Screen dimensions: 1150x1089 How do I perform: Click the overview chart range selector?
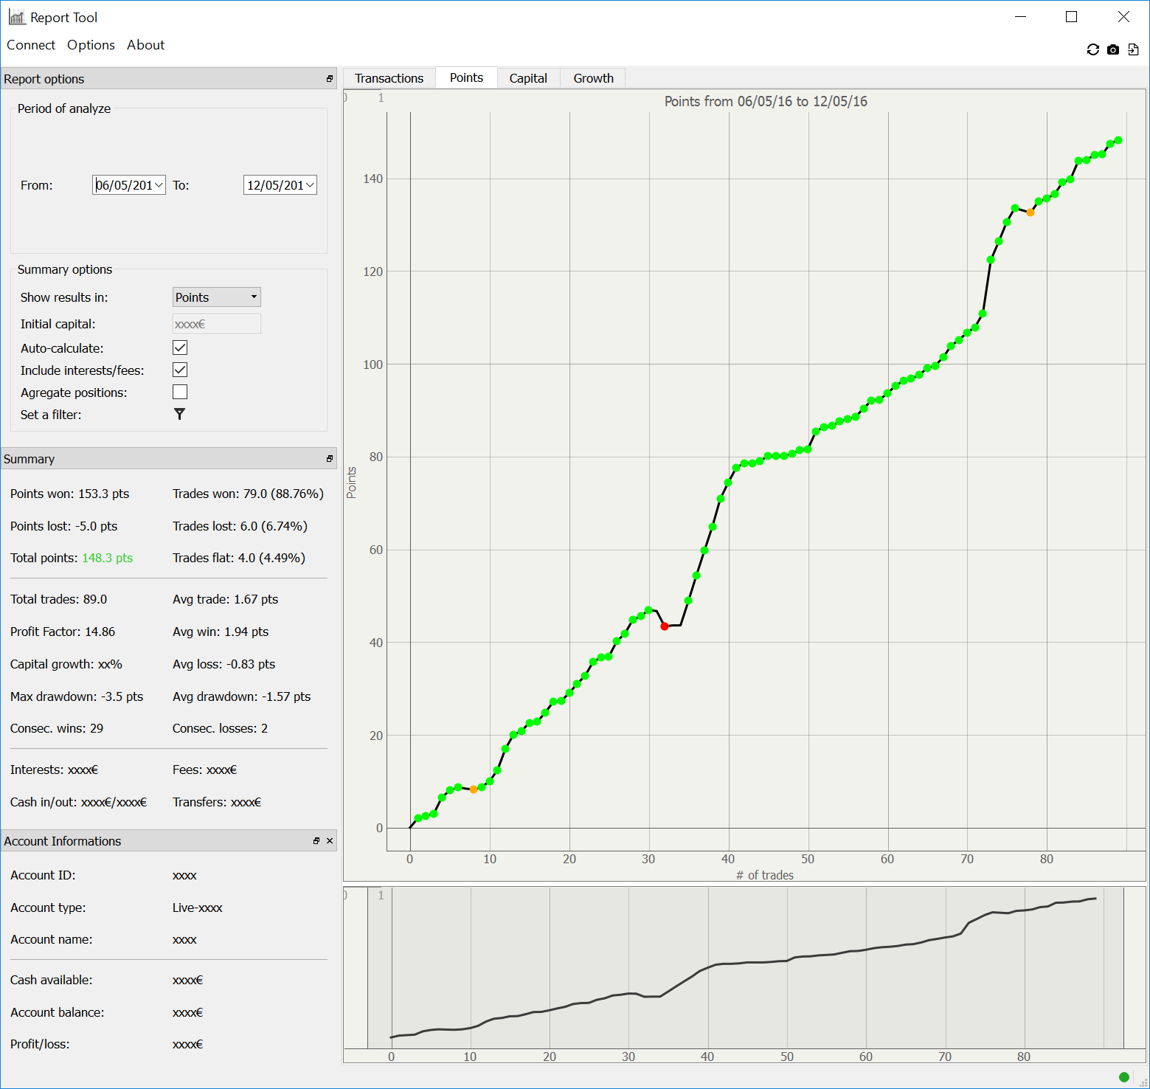(x=747, y=967)
